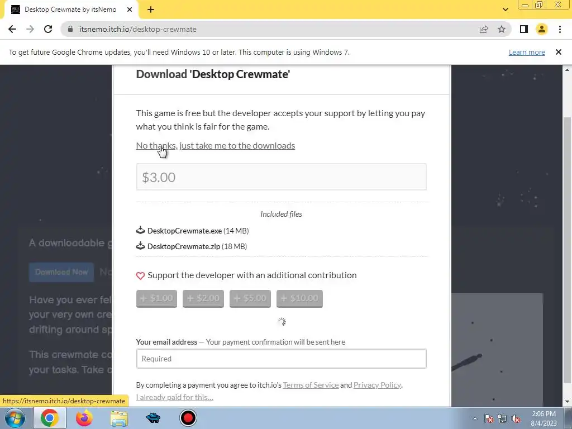Click the heart icon near Support text
Screen dimensions: 572x429
(140, 275)
